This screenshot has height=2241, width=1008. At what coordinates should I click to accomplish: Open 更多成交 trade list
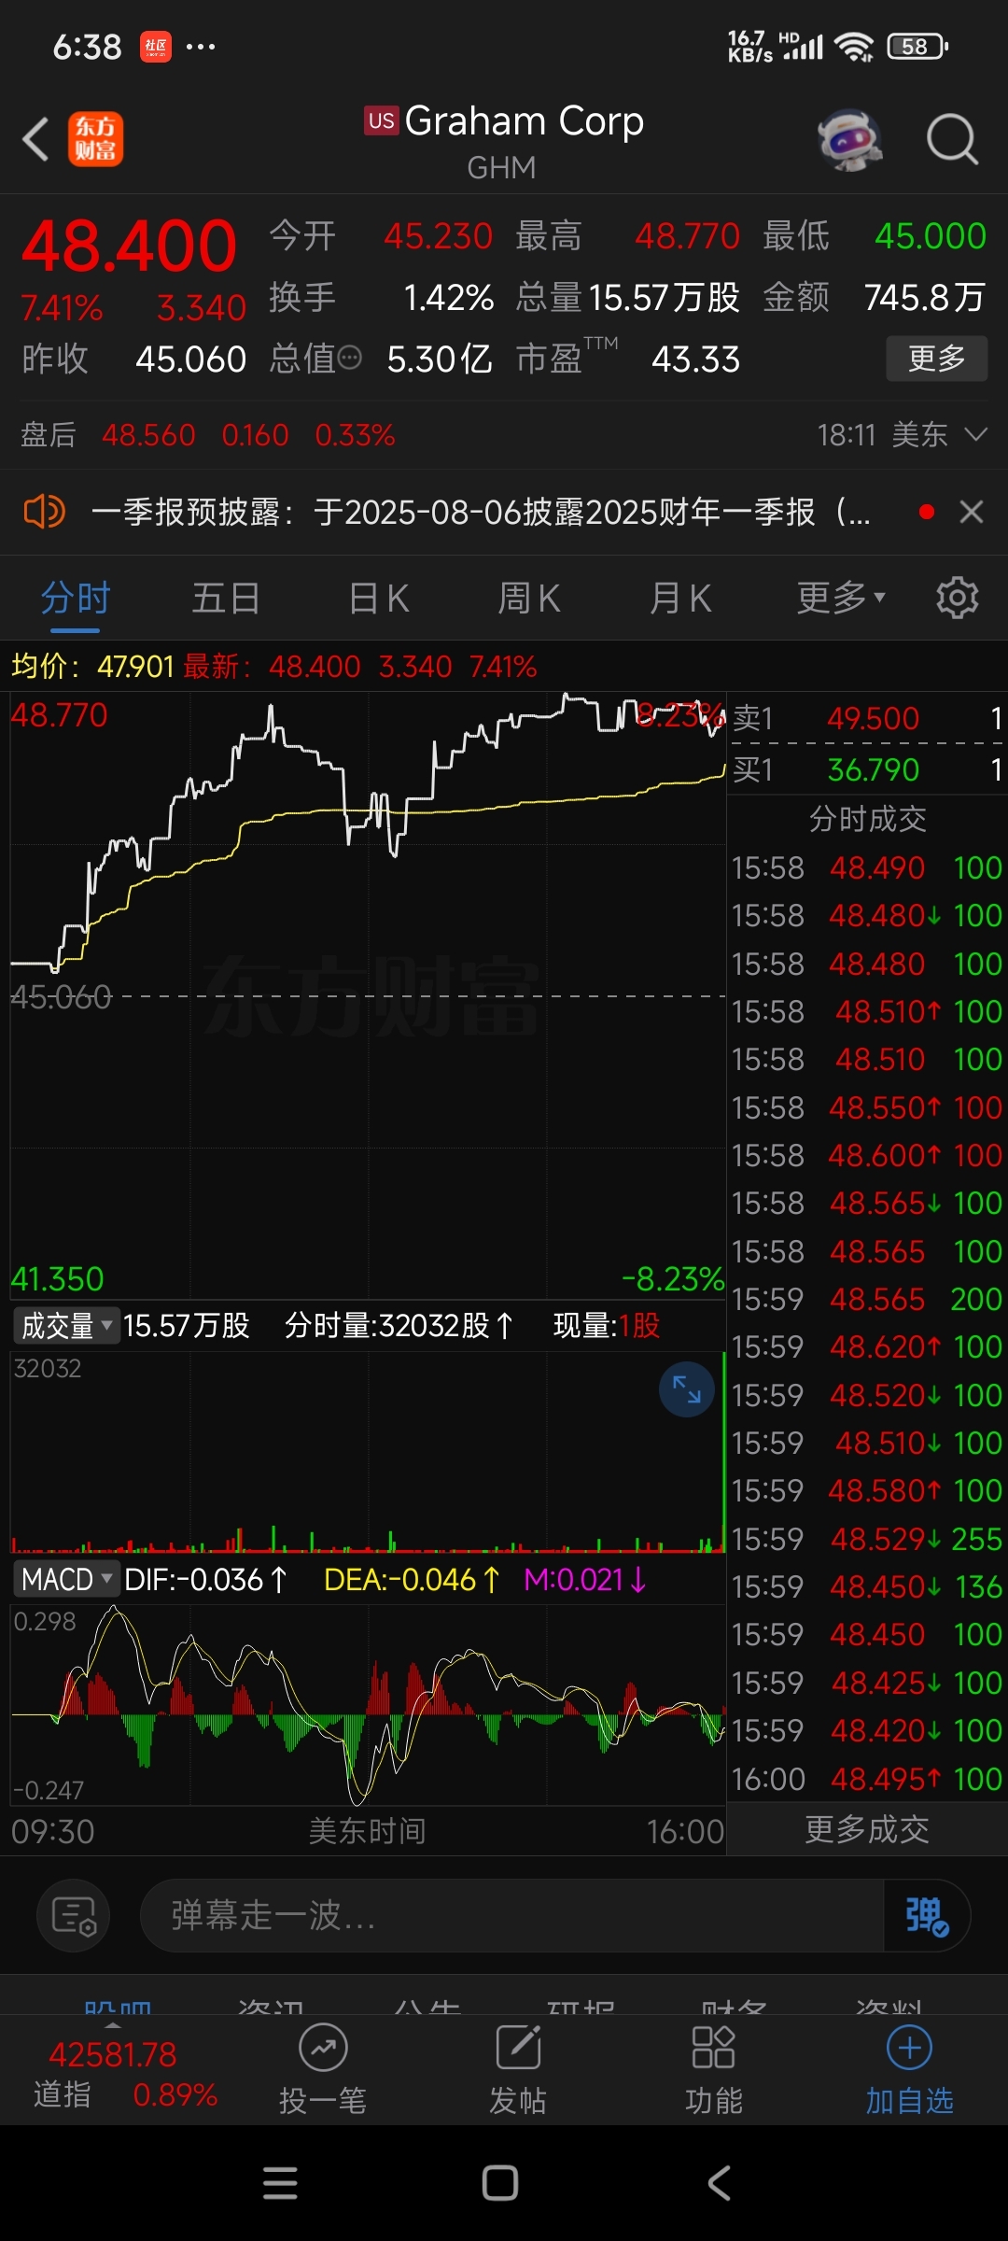tap(867, 1829)
